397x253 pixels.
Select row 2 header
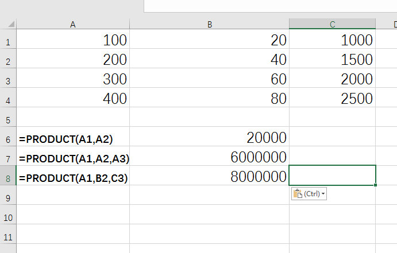pyautogui.click(x=8, y=59)
